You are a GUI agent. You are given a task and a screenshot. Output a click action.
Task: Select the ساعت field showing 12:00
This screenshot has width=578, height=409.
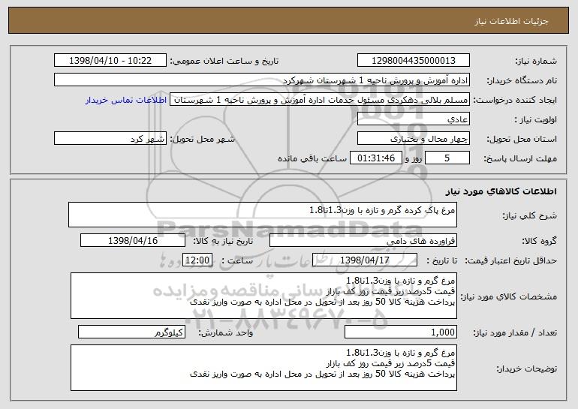[197, 260]
